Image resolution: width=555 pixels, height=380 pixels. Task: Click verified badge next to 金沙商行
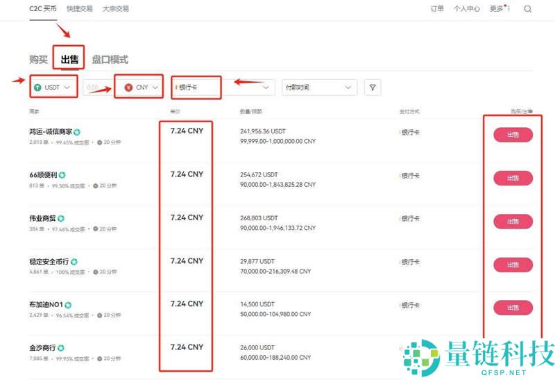coord(61,348)
